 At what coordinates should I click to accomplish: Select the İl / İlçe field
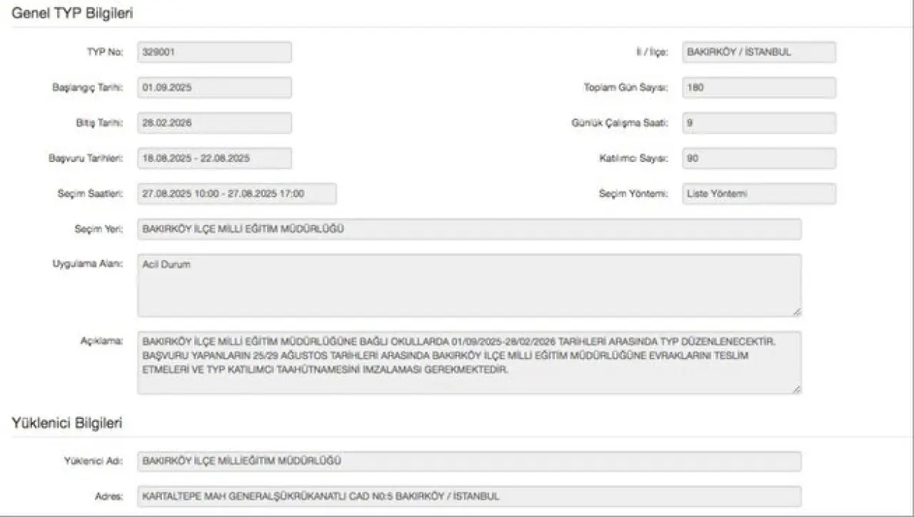758,52
